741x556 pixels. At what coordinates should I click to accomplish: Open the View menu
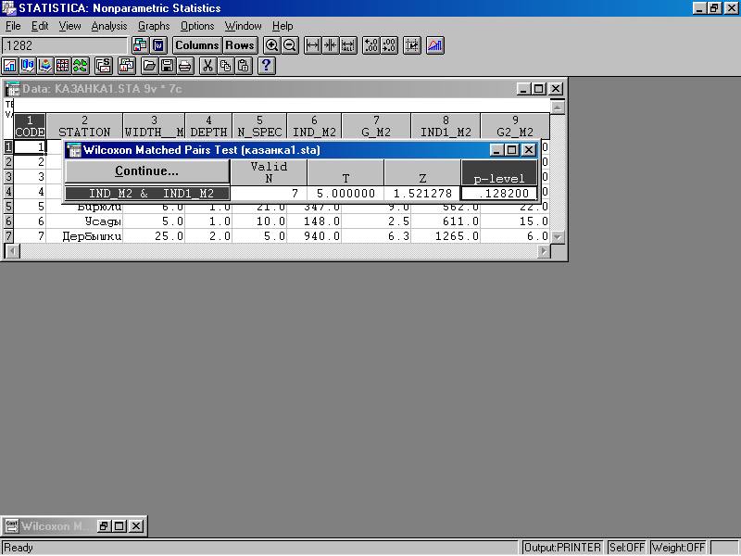pyautogui.click(x=70, y=26)
